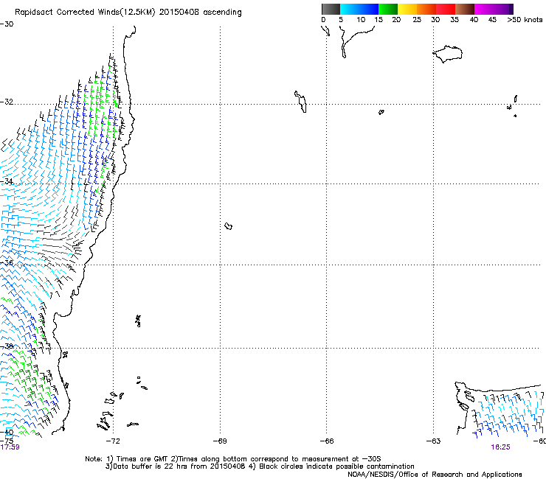Click the brown 35–40 knots legend segment

465,9
